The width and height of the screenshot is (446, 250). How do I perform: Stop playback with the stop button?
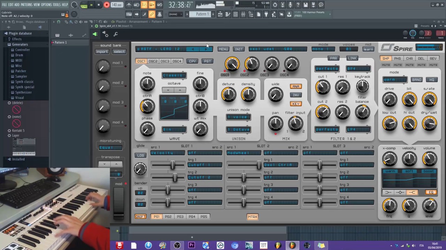point(99,5)
